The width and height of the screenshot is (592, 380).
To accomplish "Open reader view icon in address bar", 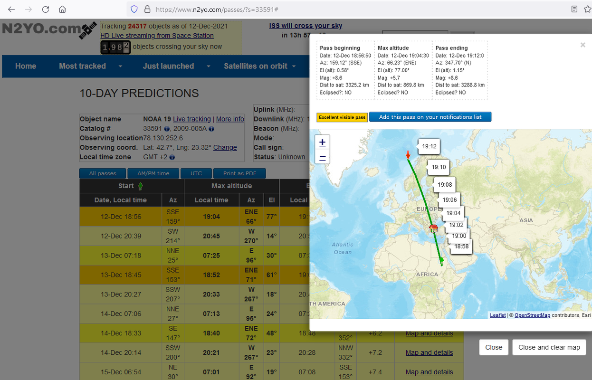I will click(574, 9).
